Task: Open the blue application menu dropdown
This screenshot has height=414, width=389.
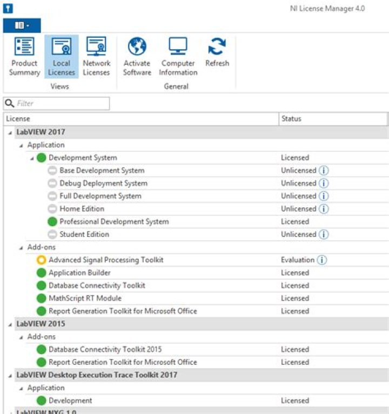Action: pos(22,25)
